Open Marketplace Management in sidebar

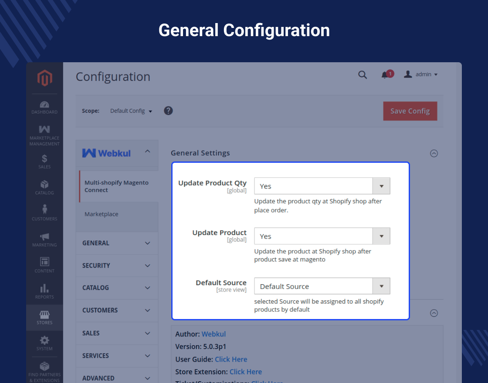click(44, 135)
